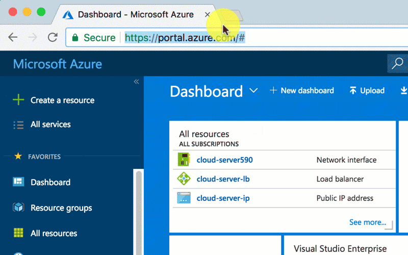Image resolution: width=408 pixels, height=255 pixels.
Task: Click the cloud-server590 network interface icon
Action: [x=184, y=160]
